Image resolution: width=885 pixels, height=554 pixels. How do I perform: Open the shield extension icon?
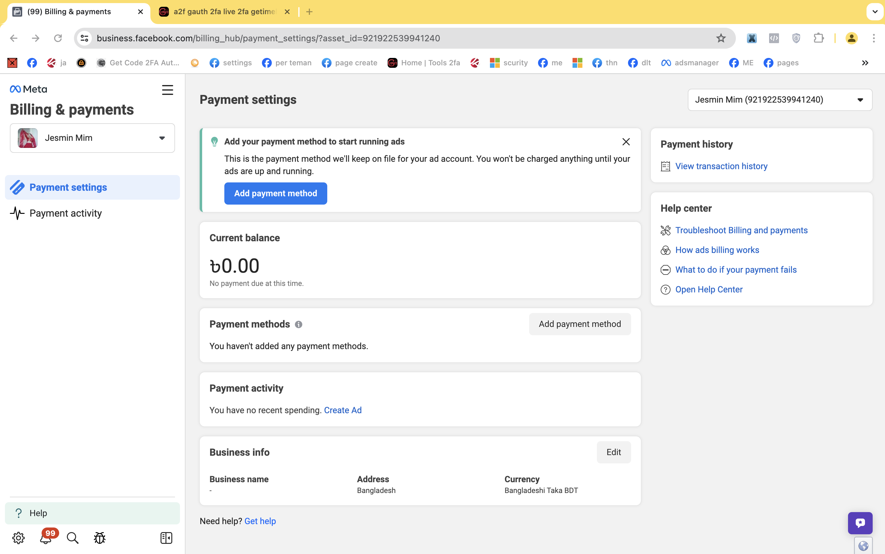tap(796, 38)
